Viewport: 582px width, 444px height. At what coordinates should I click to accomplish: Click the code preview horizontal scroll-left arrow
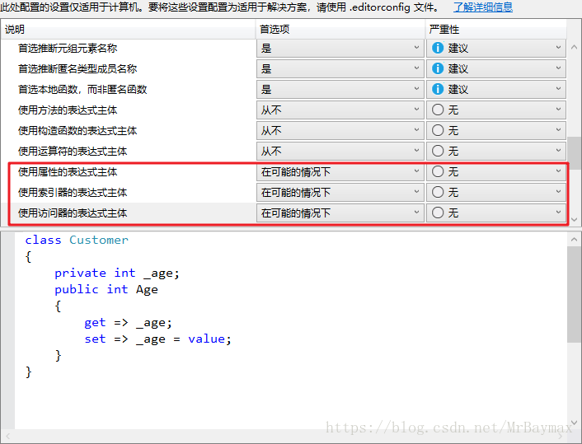point(7,437)
